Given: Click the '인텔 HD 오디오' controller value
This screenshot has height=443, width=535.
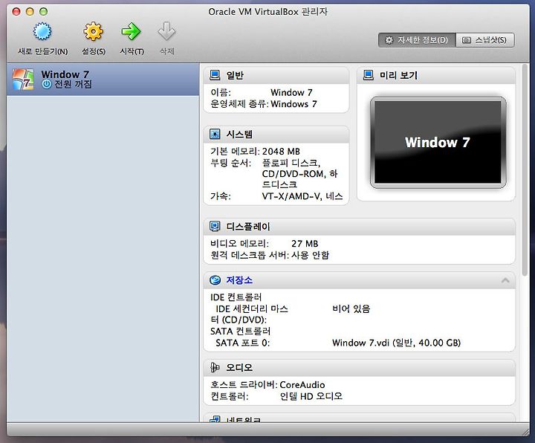Looking at the screenshot, I should (x=311, y=396).
